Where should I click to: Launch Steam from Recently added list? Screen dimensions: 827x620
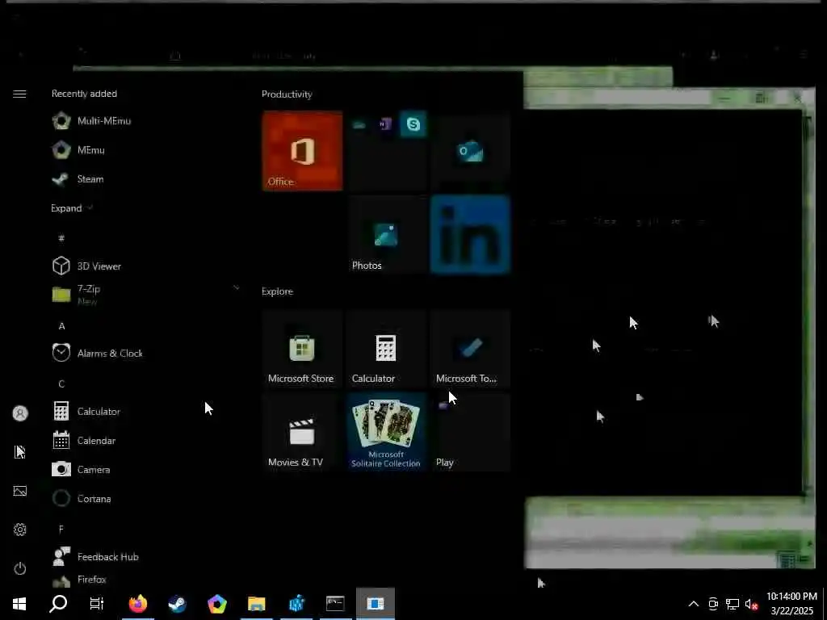(145, 179)
